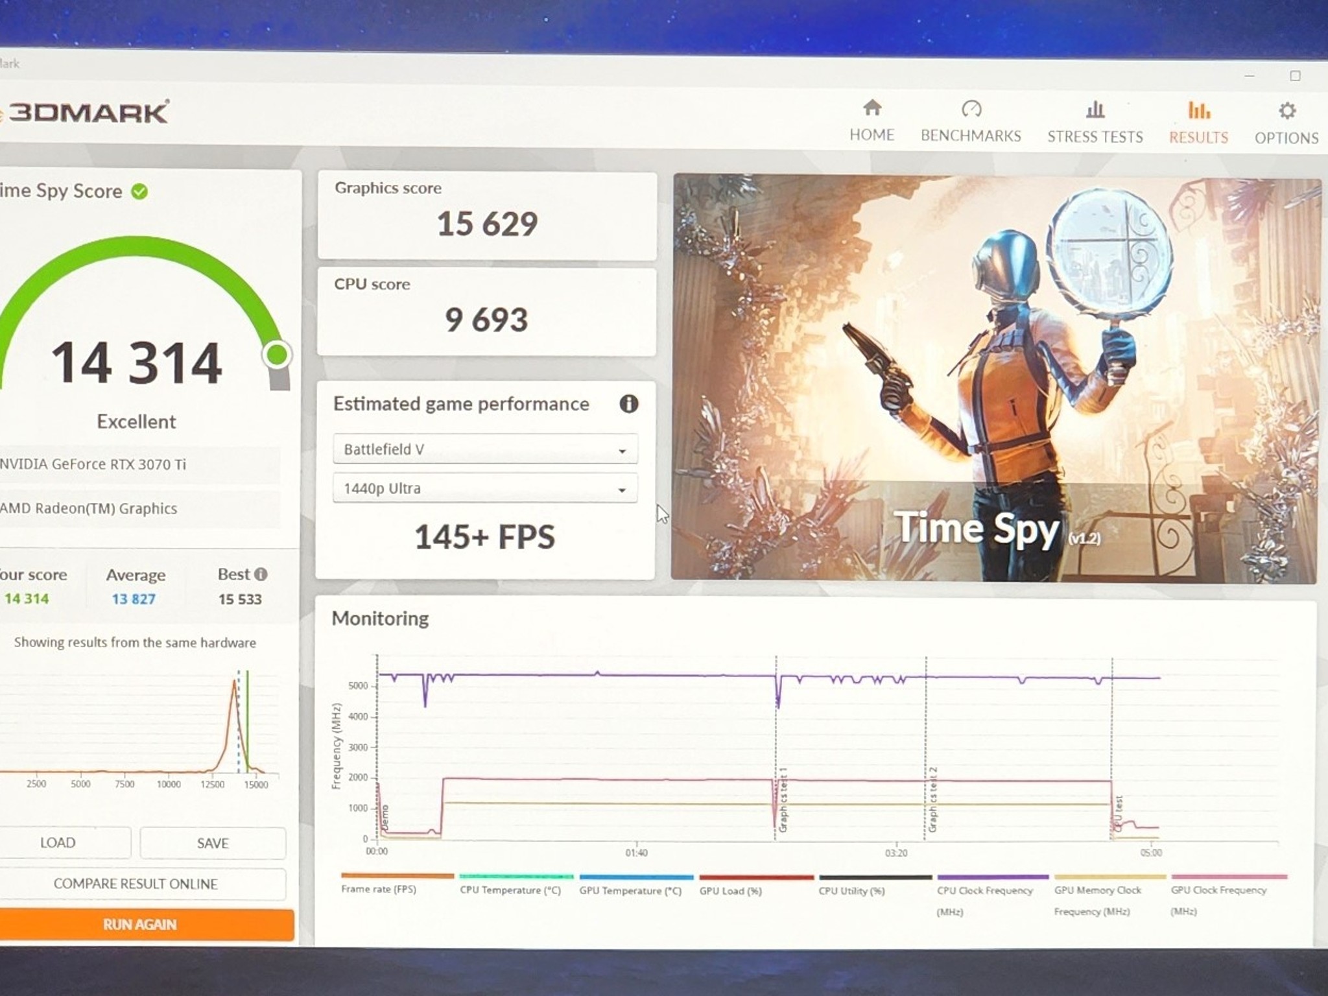Screen dimensions: 1328x996
Task: Toggle Frame rate (FPS) legend entry
Action: click(x=397, y=884)
